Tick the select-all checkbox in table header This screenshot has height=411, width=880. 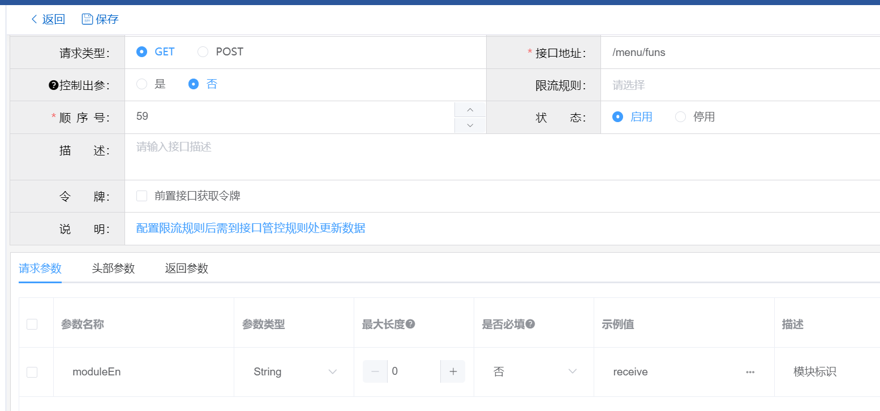coord(32,324)
